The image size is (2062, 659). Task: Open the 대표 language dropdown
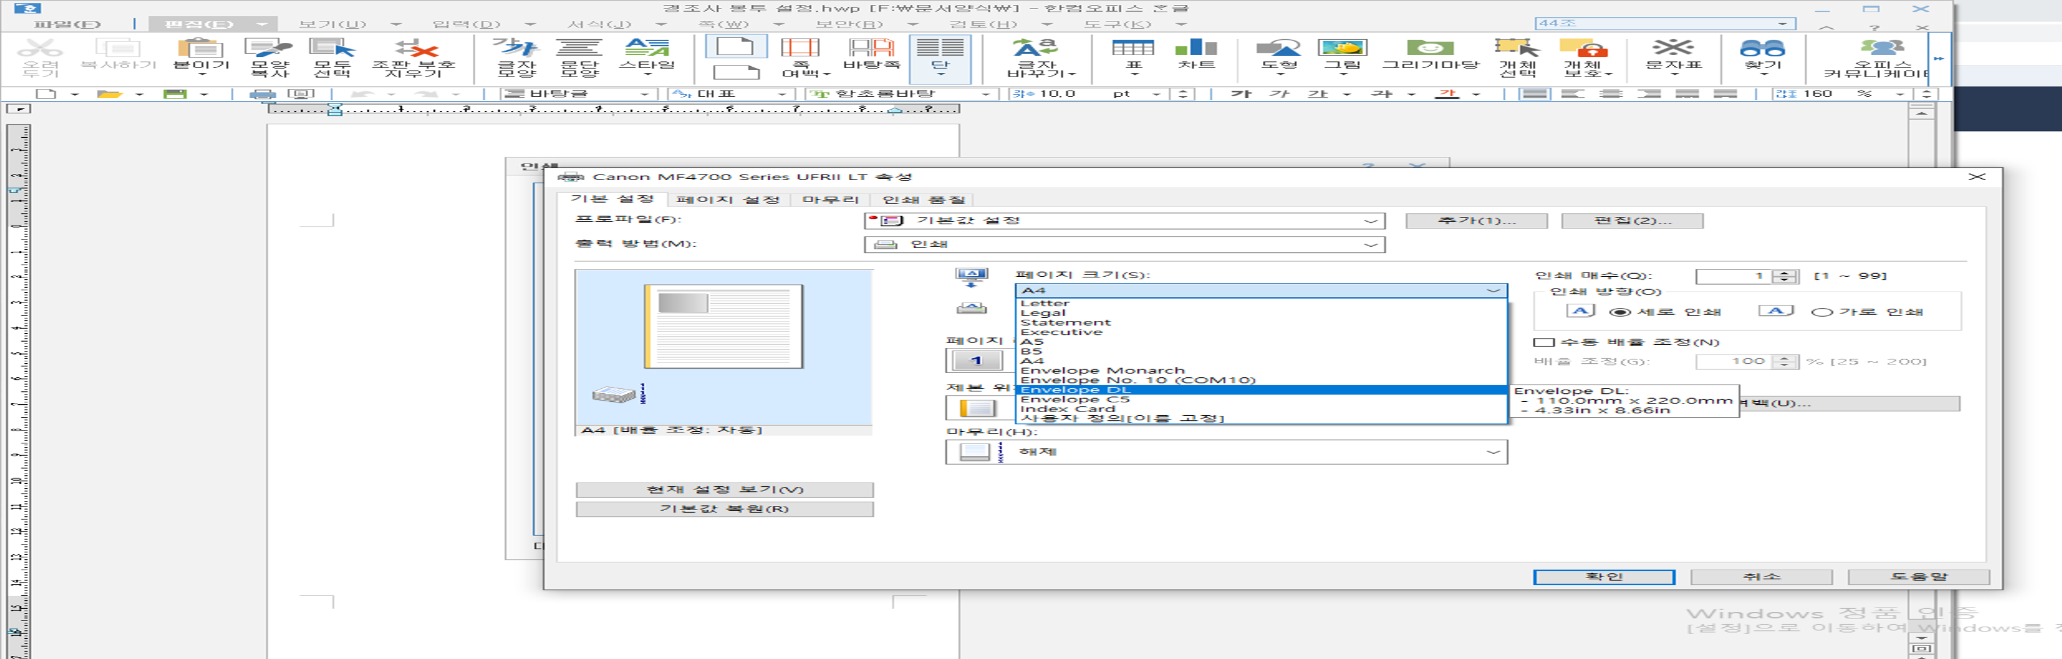tap(782, 94)
